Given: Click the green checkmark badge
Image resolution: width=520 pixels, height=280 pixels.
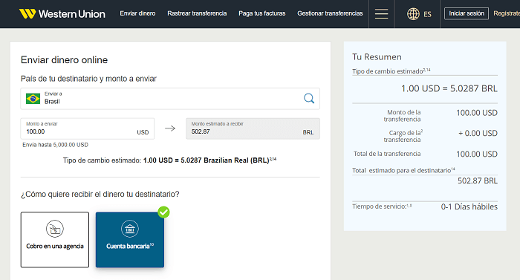Looking at the screenshot, I should [163, 212].
